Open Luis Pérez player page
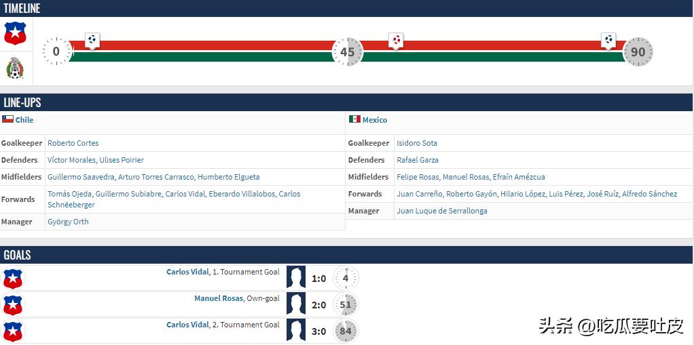694x345 pixels. tap(566, 193)
